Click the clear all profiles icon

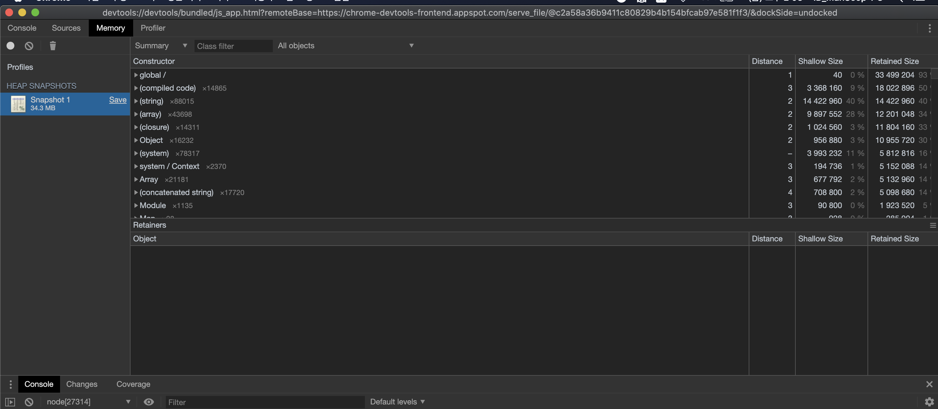(x=29, y=46)
